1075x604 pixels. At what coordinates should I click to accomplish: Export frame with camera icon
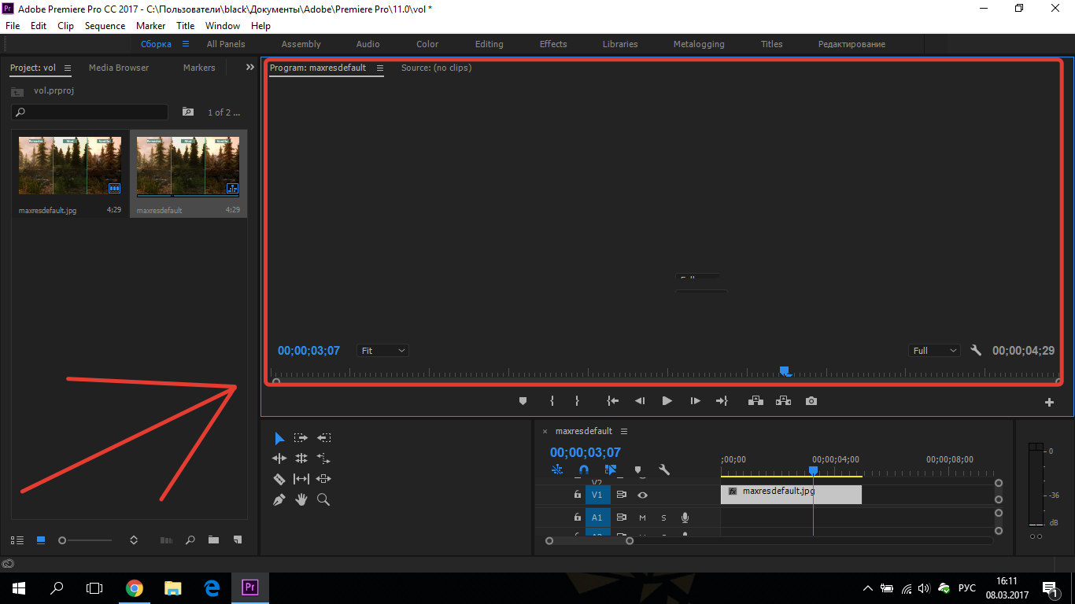pyautogui.click(x=811, y=401)
